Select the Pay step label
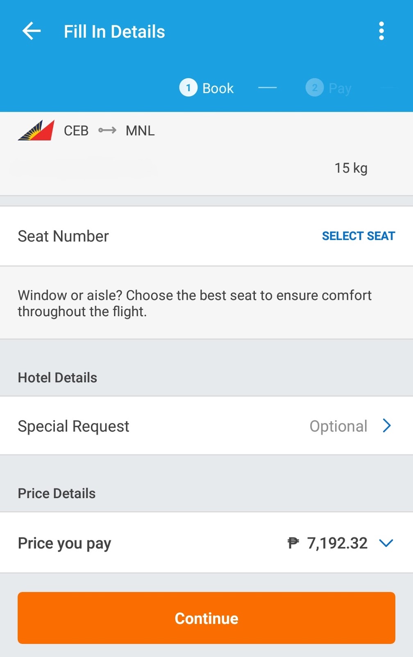The width and height of the screenshot is (413, 657). pos(340,88)
